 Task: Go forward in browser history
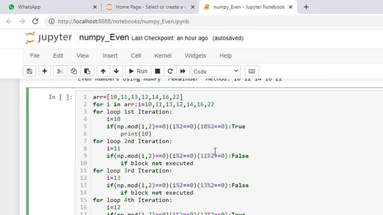pyautogui.click(x=22, y=21)
